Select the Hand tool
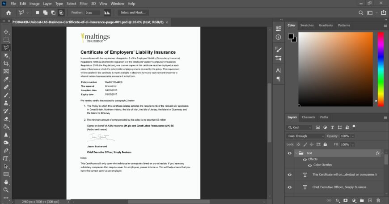Viewport: 389px width, 204px height. pyautogui.click(x=6, y=182)
